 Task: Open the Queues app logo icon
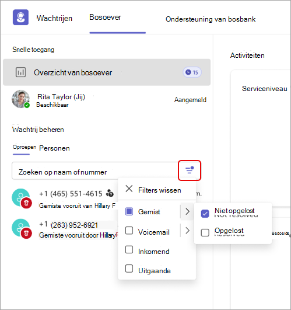coord(20,17)
